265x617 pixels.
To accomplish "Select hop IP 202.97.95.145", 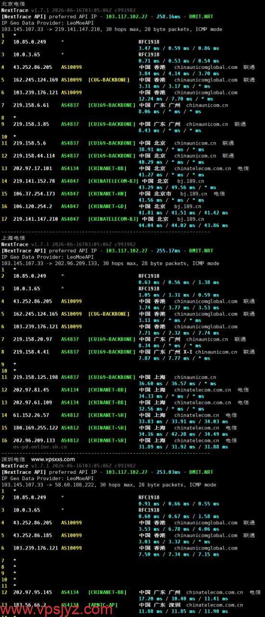I will (x=33, y=592).
